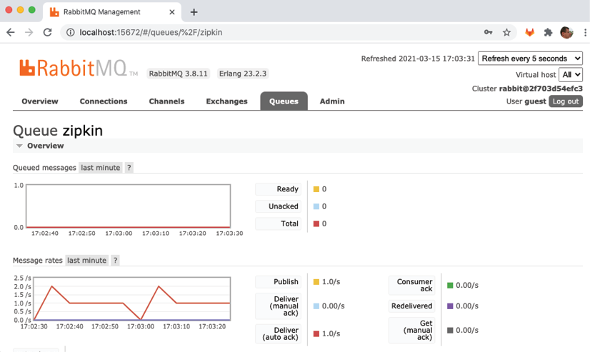Bookmark this page with the star icon

pyautogui.click(x=507, y=32)
